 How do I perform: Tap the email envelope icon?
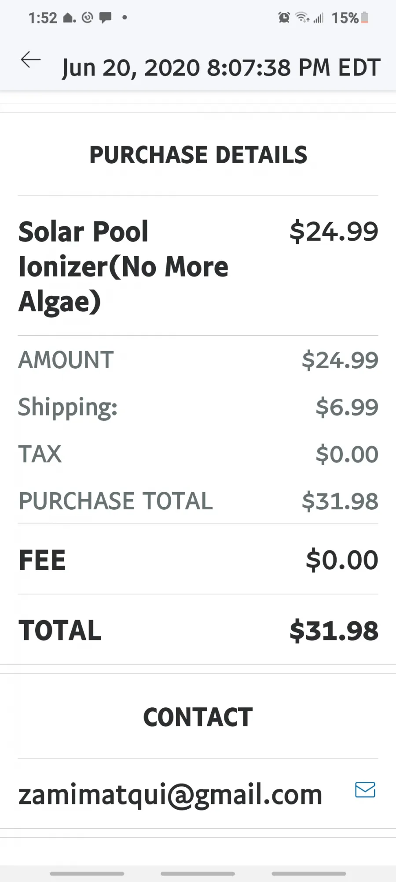[x=365, y=789]
